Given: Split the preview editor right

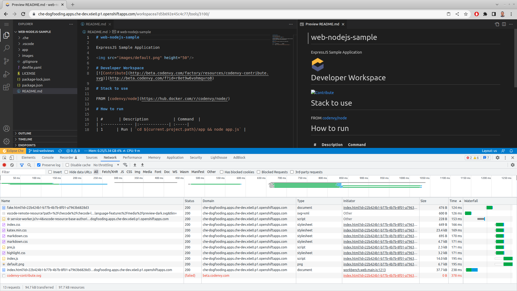Looking at the screenshot, I should [504, 24].
